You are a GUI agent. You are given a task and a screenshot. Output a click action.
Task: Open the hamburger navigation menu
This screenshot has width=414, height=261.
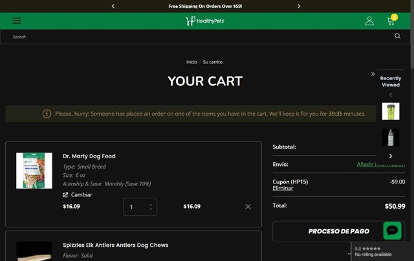(x=17, y=21)
